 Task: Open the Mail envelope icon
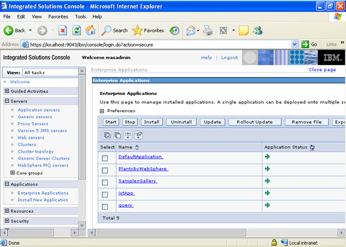[191, 31]
